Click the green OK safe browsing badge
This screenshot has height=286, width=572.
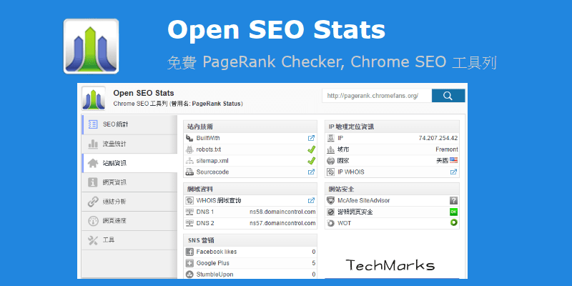[453, 212]
